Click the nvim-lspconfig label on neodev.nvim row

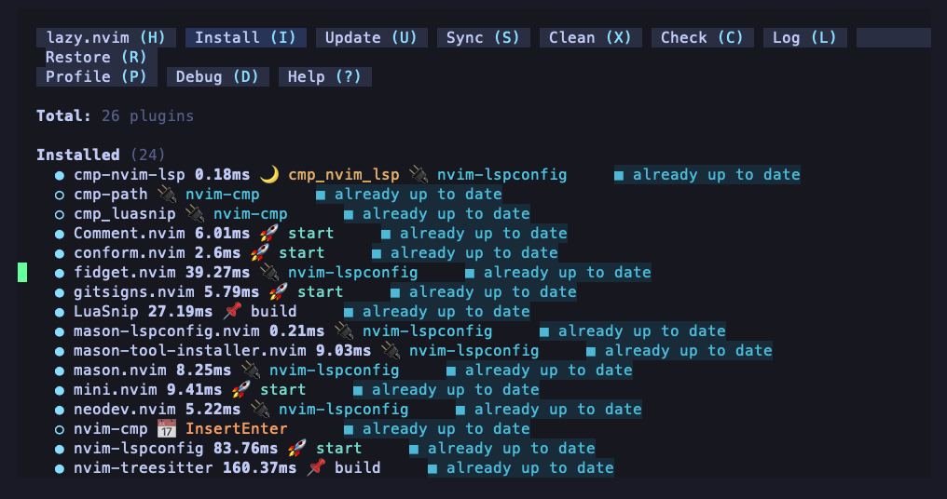coord(344,409)
